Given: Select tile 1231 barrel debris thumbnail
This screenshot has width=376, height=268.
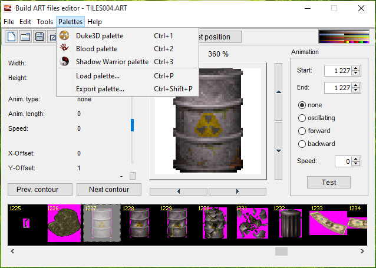Looking at the screenshot, I should 252,223.
